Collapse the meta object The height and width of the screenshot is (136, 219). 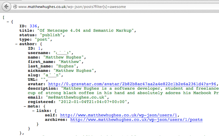[25, 106]
